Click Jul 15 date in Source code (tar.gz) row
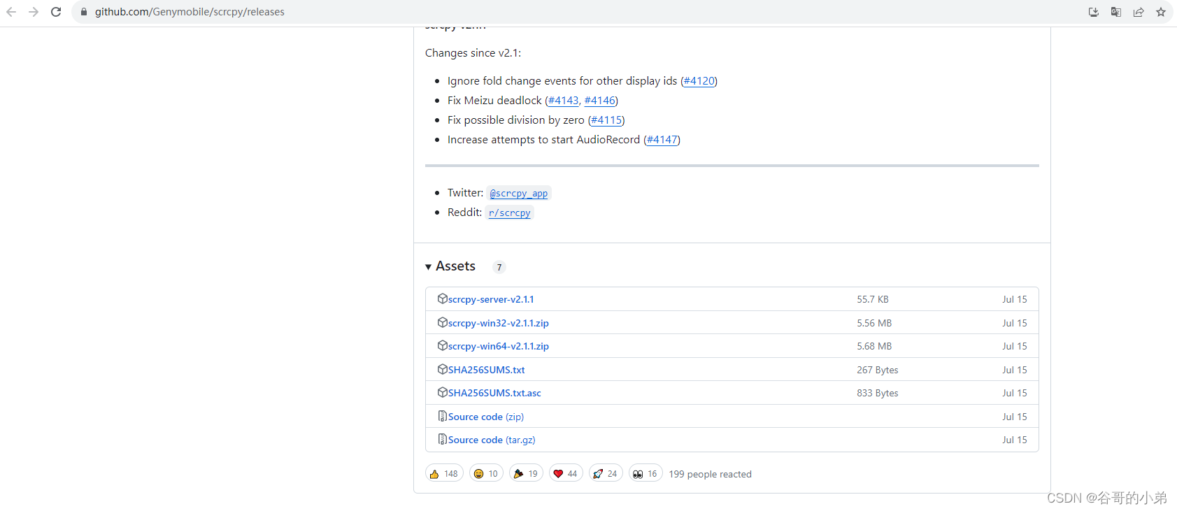This screenshot has width=1177, height=511. point(1015,440)
